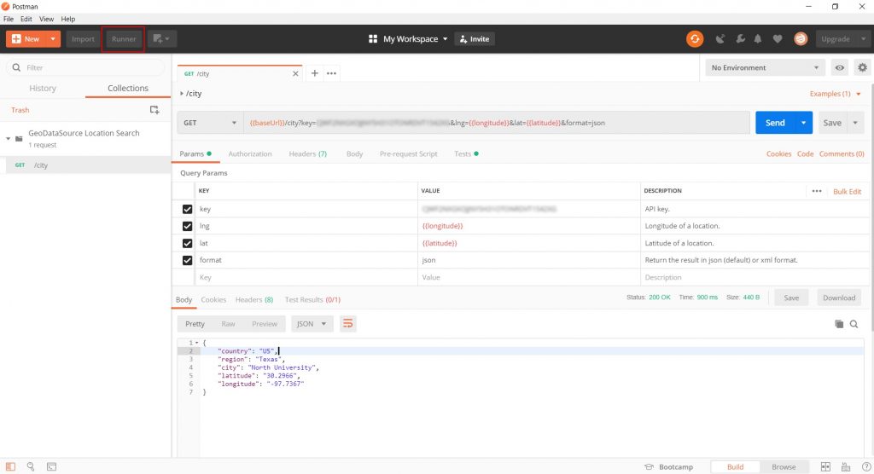This screenshot has width=874, height=474.
Task: Open help question mark icon
Action: pos(866,467)
